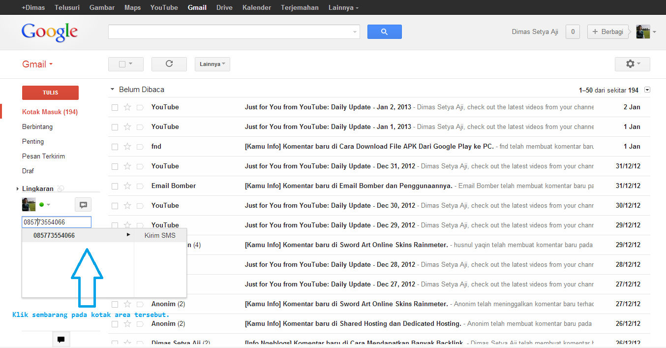Click the blue search magnifier button

[384, 32]
